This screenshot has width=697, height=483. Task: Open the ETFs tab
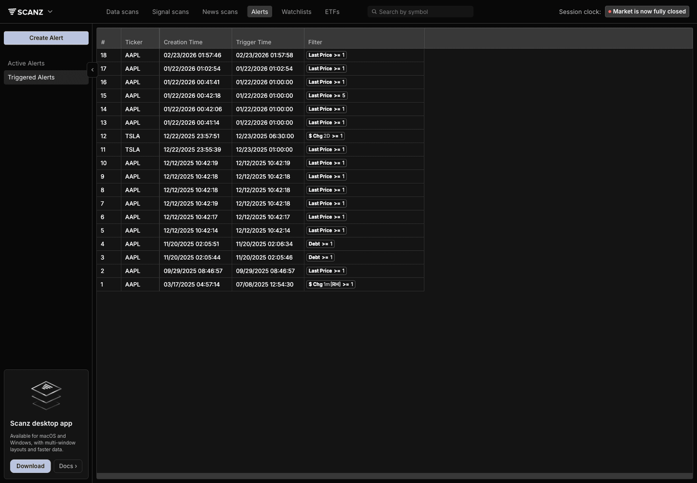tap(332, 12)
